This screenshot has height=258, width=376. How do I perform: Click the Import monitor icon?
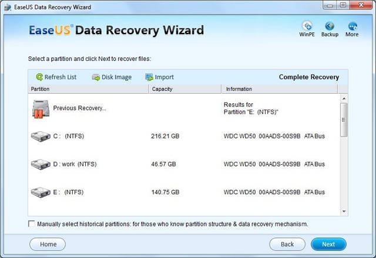tap(149, 77)
